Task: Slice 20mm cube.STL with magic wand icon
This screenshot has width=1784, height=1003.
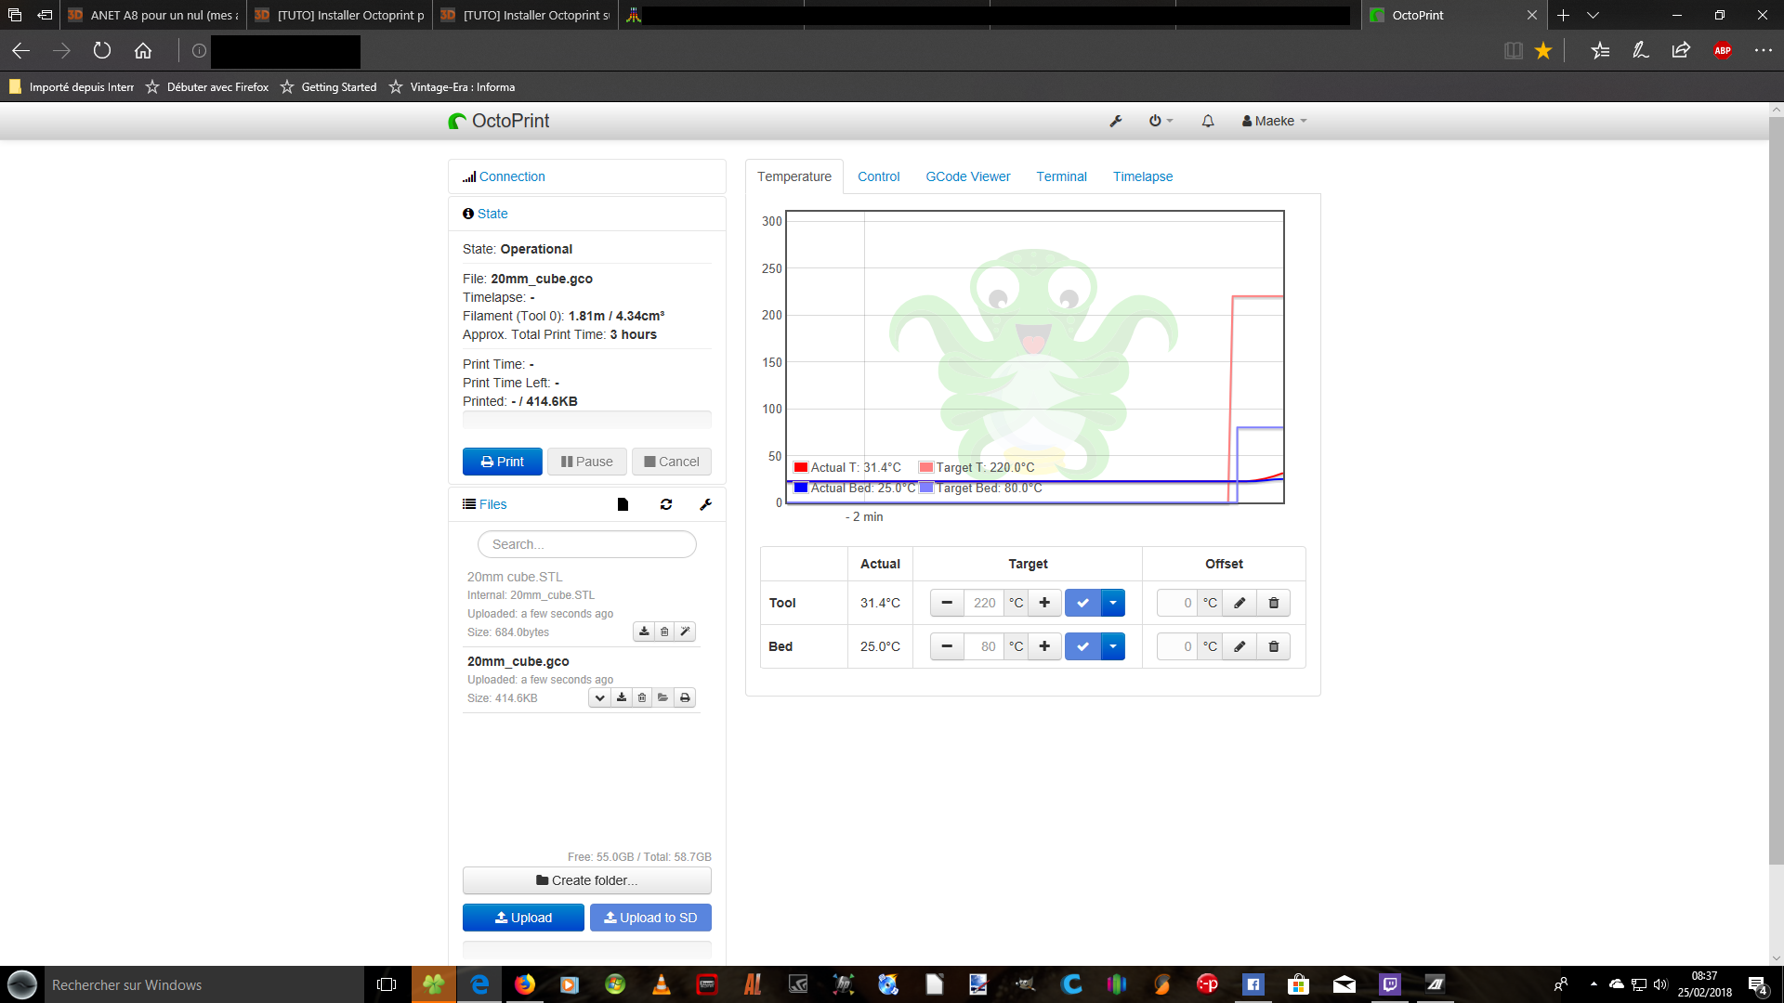Action: coord(685,632)
